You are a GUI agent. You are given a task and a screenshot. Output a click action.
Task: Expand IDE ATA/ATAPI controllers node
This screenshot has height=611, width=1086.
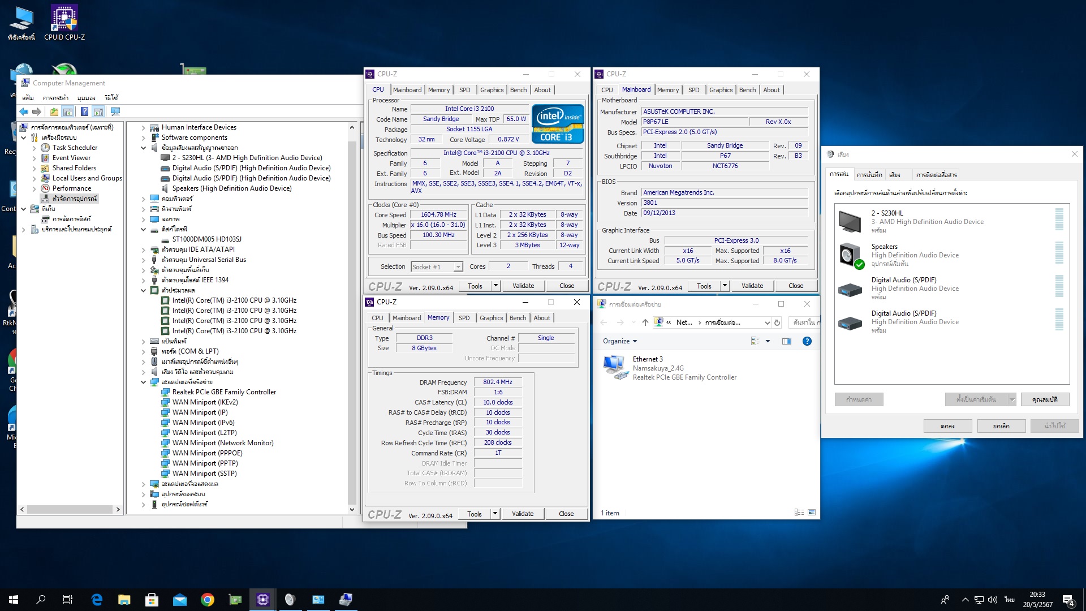tap(143, 249)
